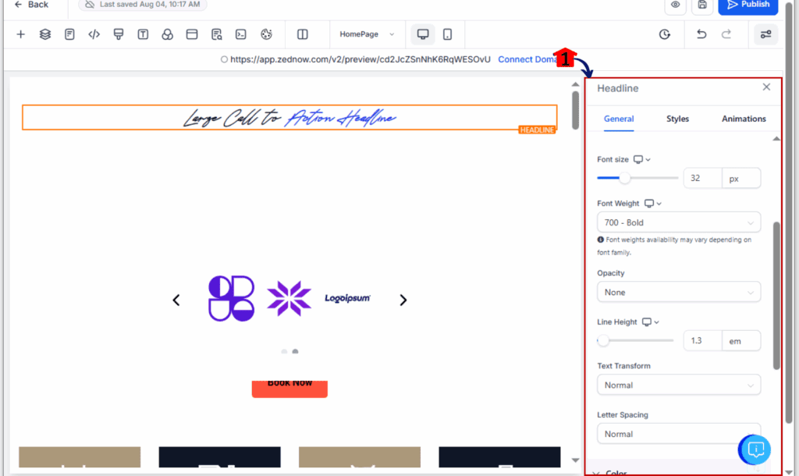Click the font weight availability info icon
The image size is (799, 476).
tap(600, 240)
